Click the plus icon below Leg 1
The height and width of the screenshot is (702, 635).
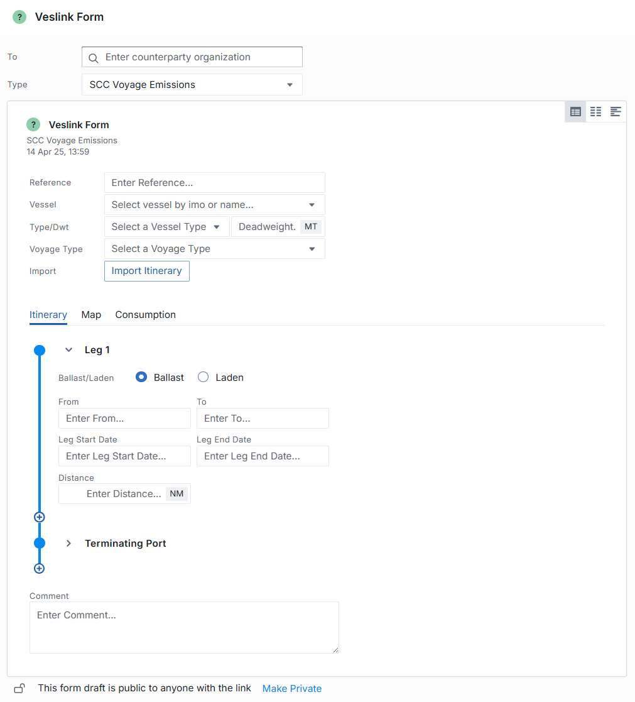39,517
